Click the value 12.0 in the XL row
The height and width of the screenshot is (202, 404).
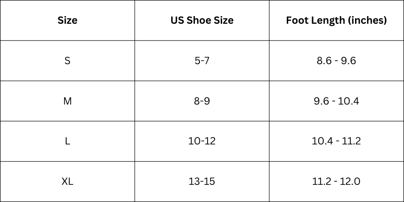pos(350,182)
